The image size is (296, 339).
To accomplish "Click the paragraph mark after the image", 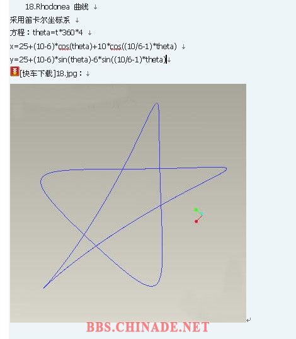I will pos(249,320).
